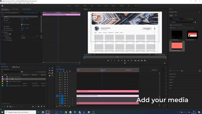Viewport: 202px width, 114px height.
Task: Expand the Scale property
Action: (x=3, y=21)
